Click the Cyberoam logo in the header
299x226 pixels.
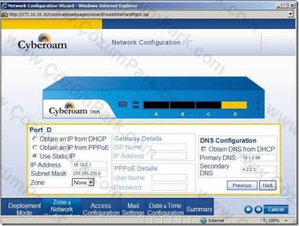[x=42, y=42]
